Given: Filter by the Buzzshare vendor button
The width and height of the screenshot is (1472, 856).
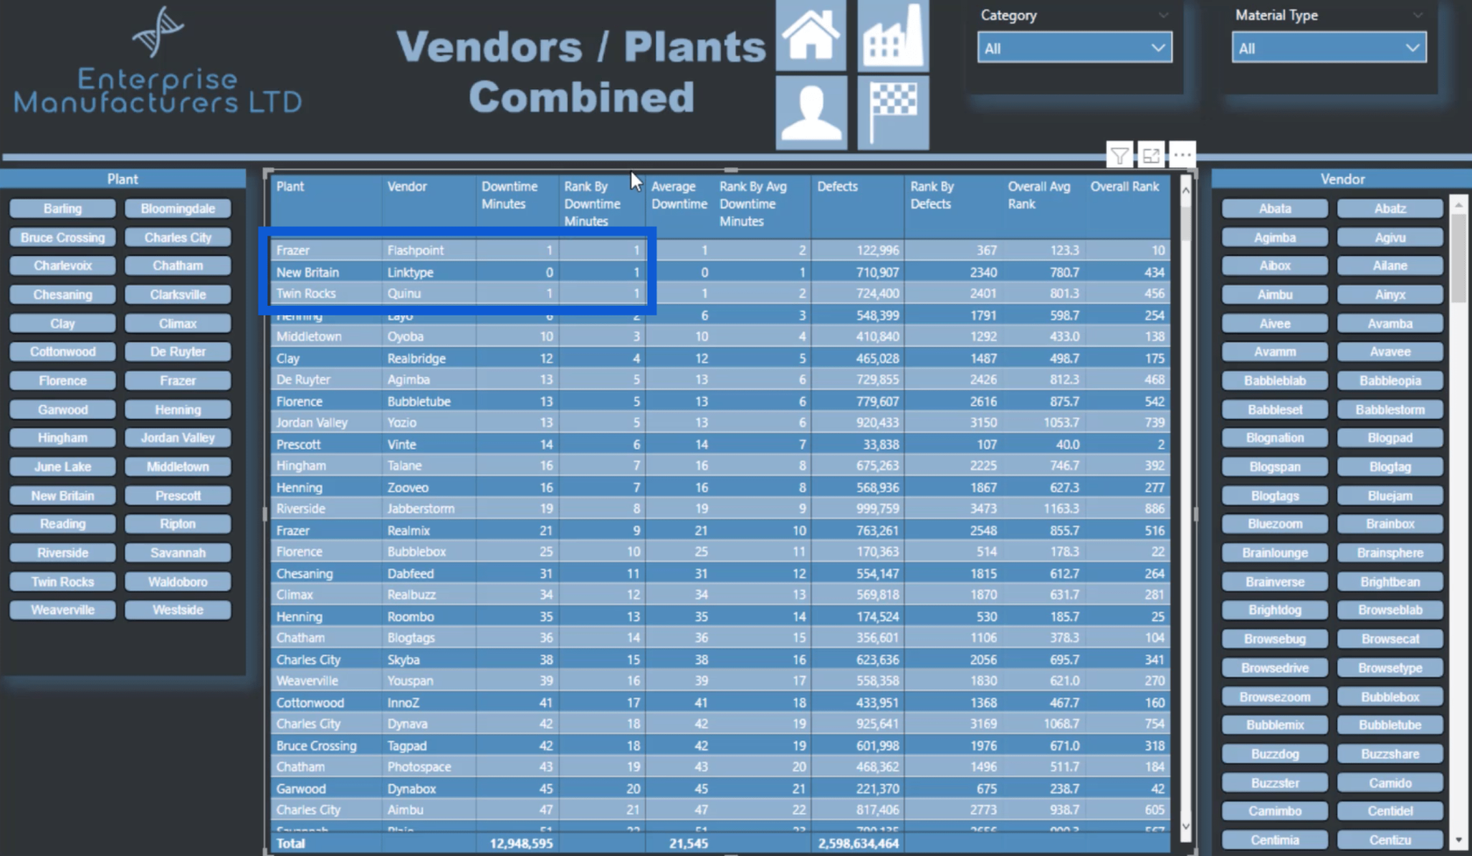Looking at the screenshot, I should [x=1390, y=754].
